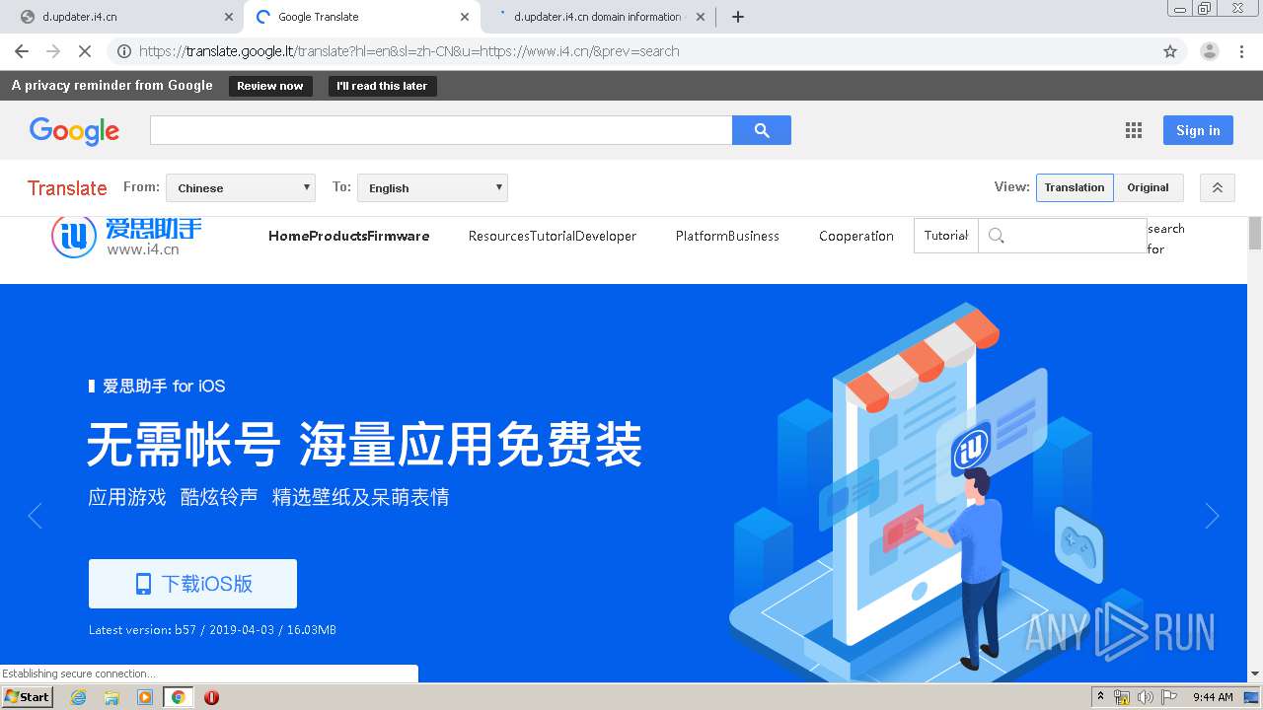Image resolution: width=1263 pixels, height=710 pixels.
Task: Go to next banner slide arrow
Action: tap(1212, 516)
